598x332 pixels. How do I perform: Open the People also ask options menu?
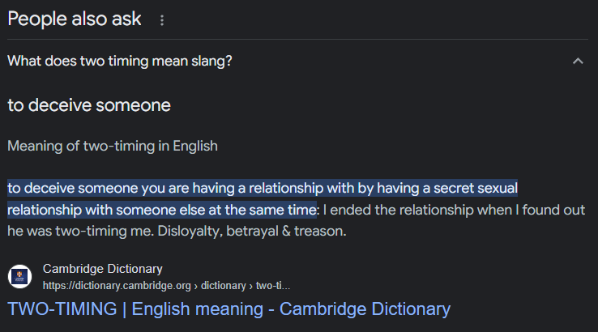click(x=162, y=20)
